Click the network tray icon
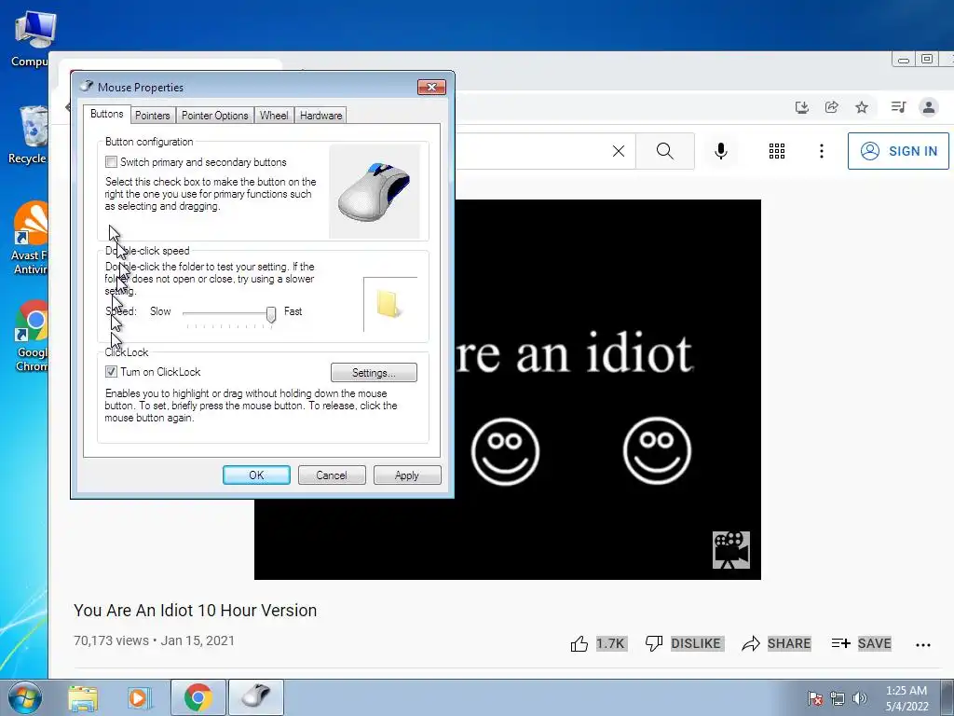This screenshot has height=716, width=954. tap(838, 698)
